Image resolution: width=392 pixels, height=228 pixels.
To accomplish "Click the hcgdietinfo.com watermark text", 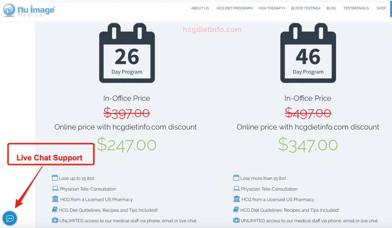I will coord(212,30).
